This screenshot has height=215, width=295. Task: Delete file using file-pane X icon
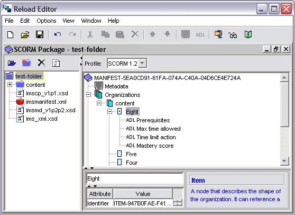click(x=41, y=62)
